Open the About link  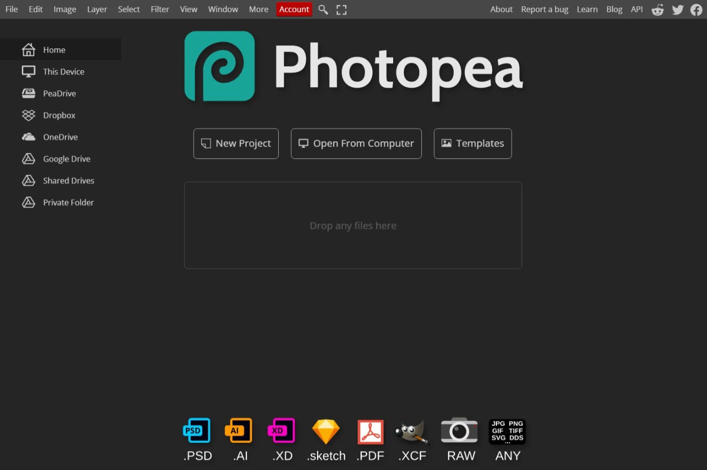502,9
